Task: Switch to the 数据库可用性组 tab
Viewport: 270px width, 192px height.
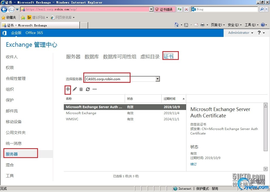Action: coord(119,56)
